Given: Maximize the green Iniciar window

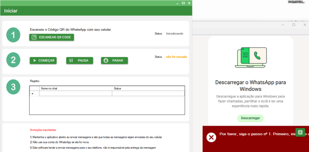Looking at the screenshot, I should click(x=183, y=3).
